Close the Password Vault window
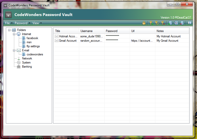Viewport: 197px width, 139px height. click(187, 4)
